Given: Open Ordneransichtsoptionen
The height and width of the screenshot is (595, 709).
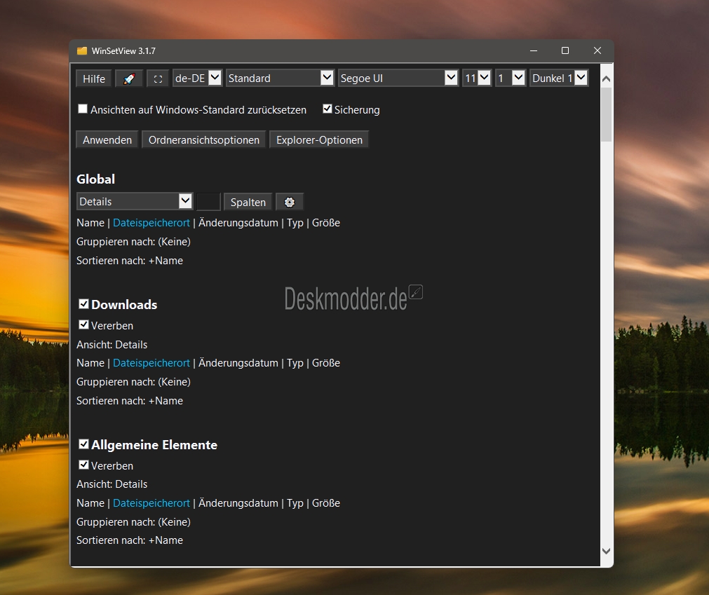Looking at the screenshot, I should tap(204, 140).
